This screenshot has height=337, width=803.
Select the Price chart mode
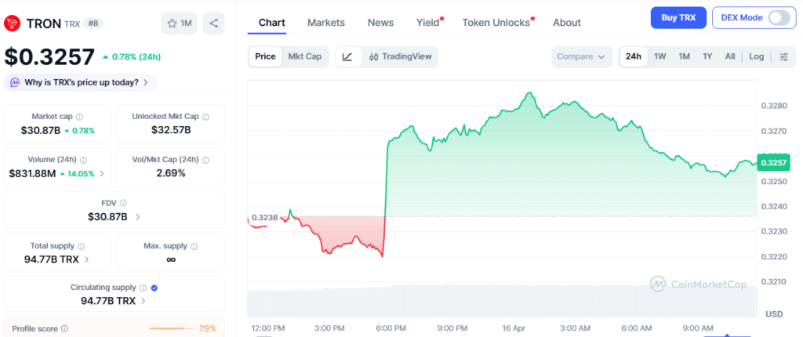[265, 56]
